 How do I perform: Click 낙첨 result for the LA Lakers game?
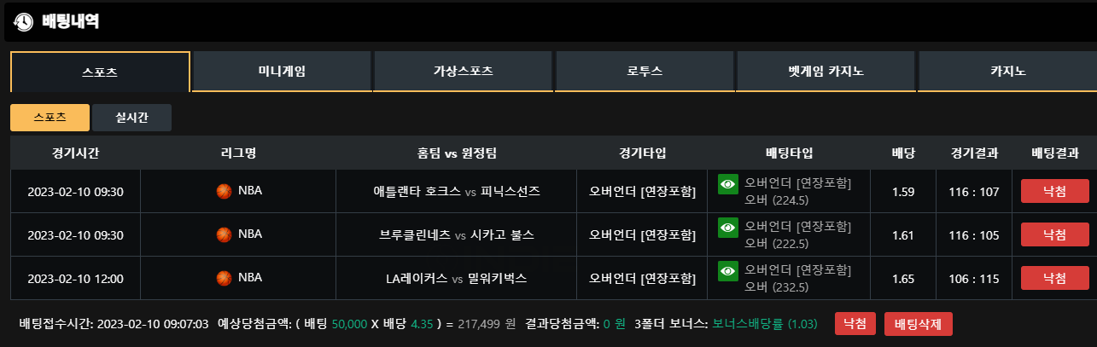pos(1054,278)
